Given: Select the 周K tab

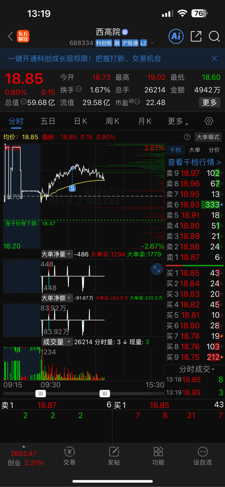Looking at the screenshot, I should [x=112, y=121].
